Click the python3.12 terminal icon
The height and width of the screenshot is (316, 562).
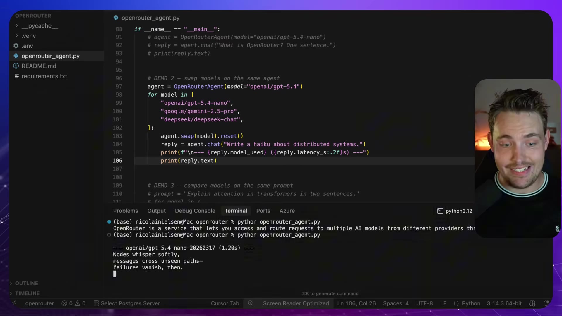[440, 211]
